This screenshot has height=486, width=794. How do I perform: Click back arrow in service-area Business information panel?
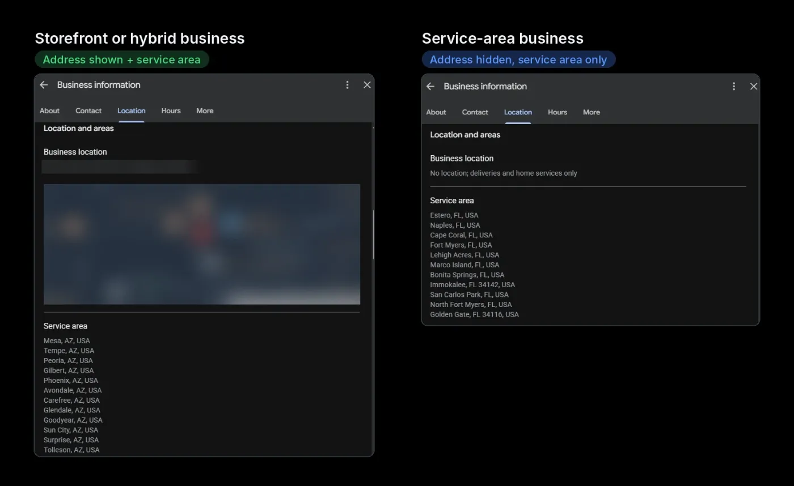[x=430, y=86]
